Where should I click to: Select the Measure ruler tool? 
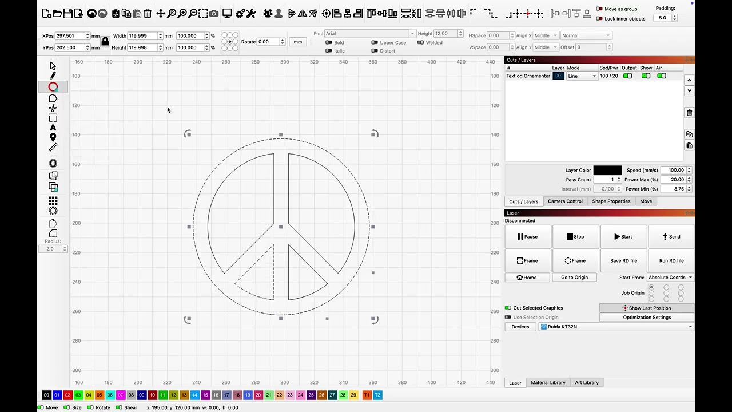53,148
